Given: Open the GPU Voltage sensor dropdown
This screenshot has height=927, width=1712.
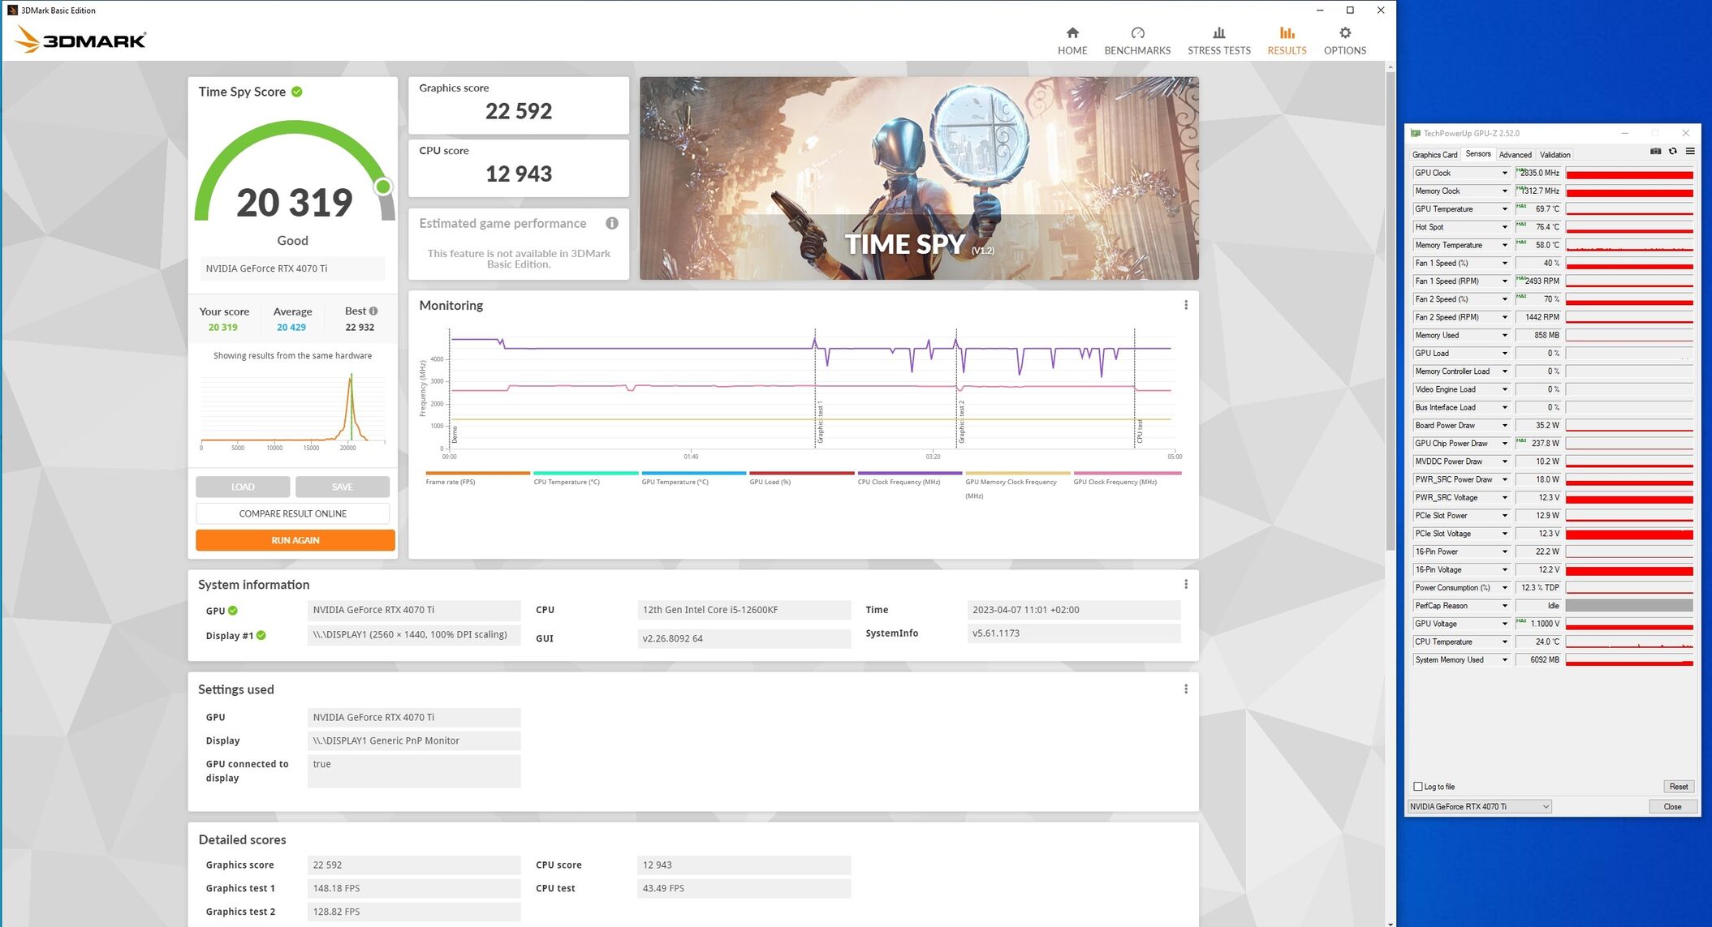Looking at the screenshot, I should pyautogui.click(x=1503, y=624).
